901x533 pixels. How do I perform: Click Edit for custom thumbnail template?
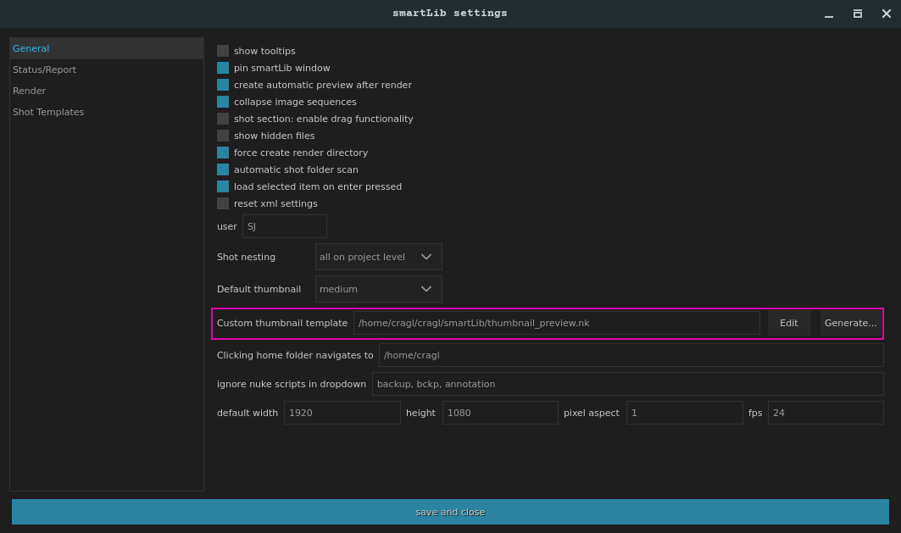pyautogui.click(x=788, y=323)
